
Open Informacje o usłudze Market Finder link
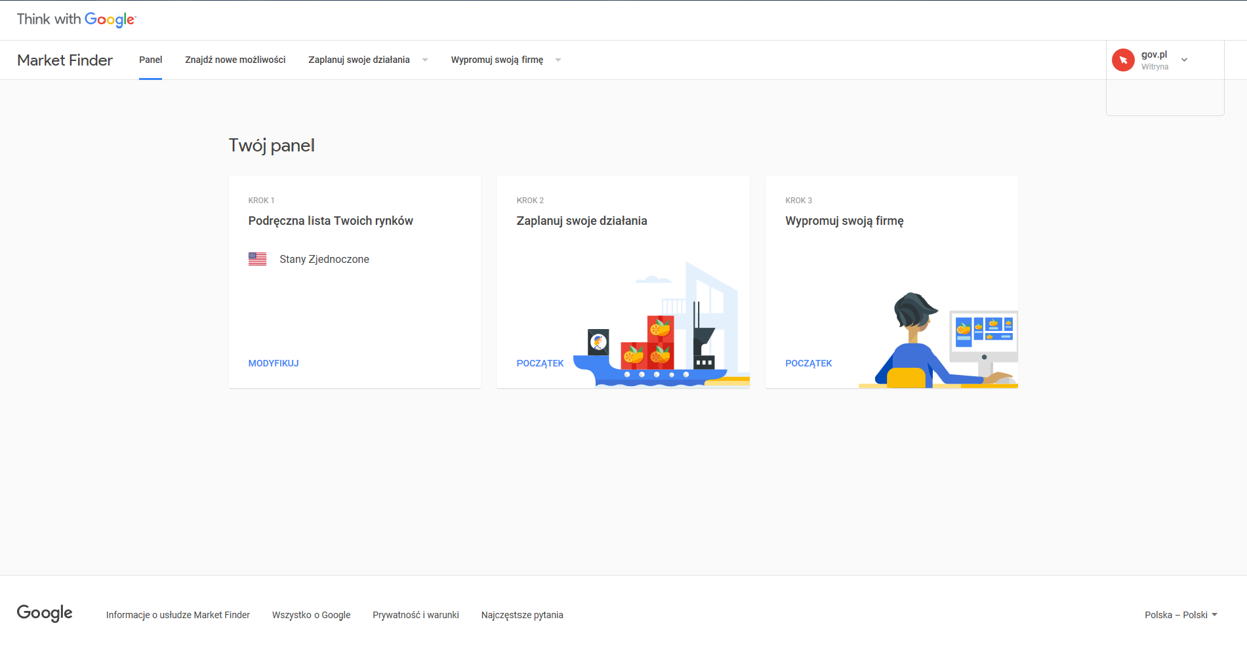pos(178,615)
